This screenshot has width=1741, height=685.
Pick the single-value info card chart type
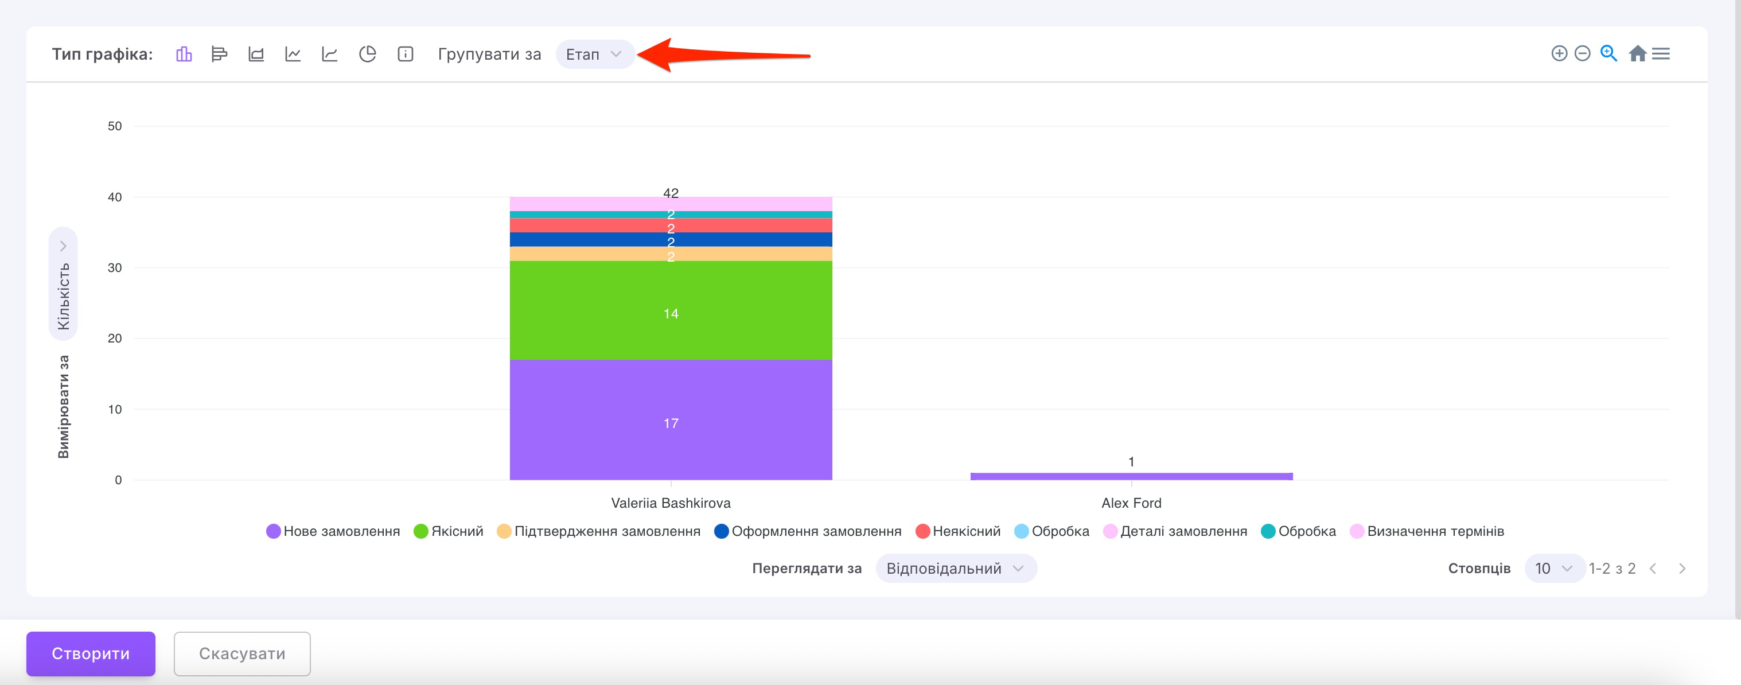[x=405, y=54]
